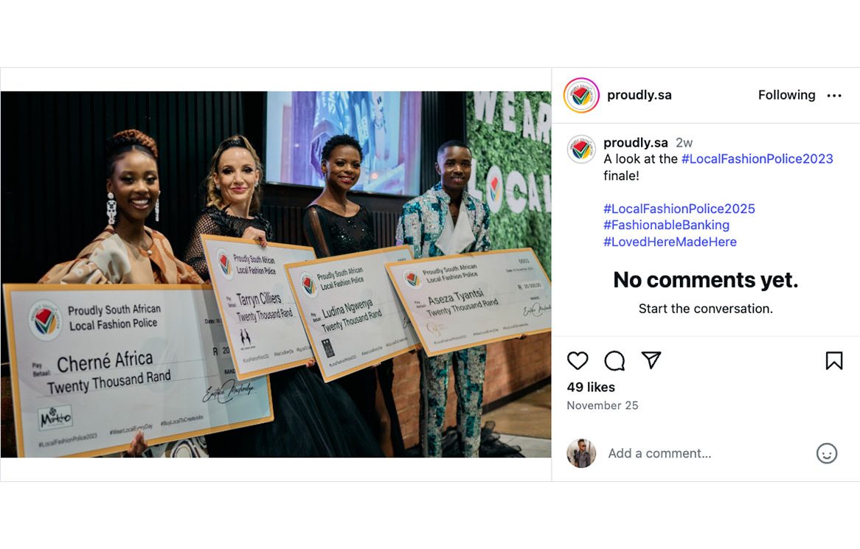Screen dimensions: 860x549
Task: Click proudly.sa avatar beside the caption
Action: 581,150
